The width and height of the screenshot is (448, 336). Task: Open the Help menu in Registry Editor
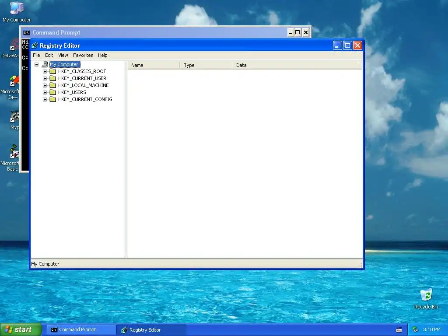[x=102, y=55]
